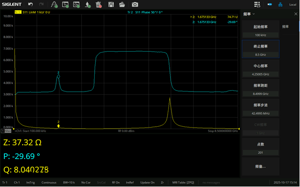Image resolution: width=300 pixels, height=187 pixels.
Task: Select the 频率 side tab
Action: click(x=286, y=27)
